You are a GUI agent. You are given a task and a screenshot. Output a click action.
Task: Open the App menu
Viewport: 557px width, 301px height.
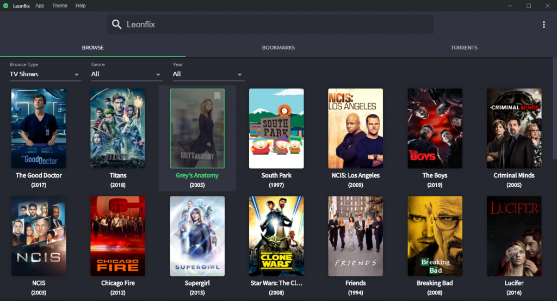tap(40, 5)
